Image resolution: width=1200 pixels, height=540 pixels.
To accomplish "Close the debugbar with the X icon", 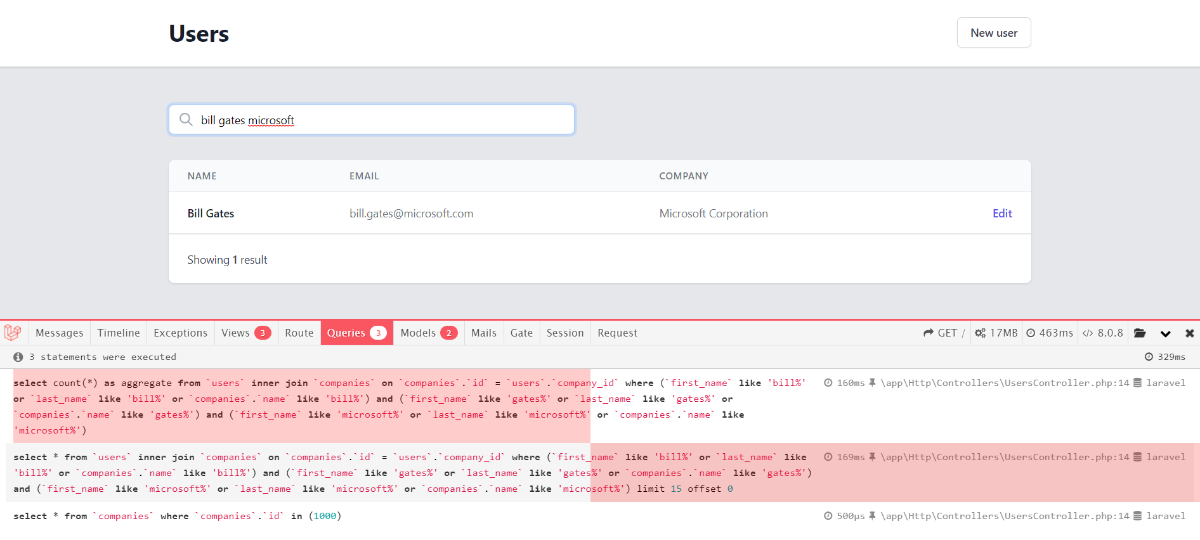I will coord(1189,333).
